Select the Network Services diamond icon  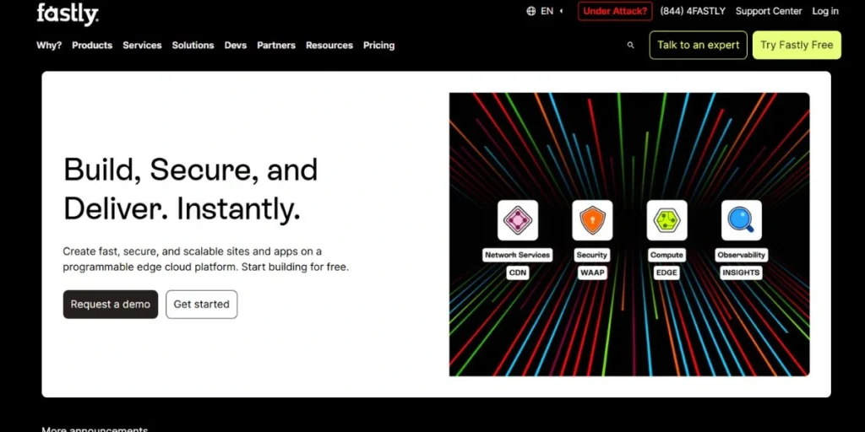(518, 220)
